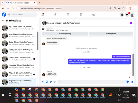
Task: Open the browser zoom magnifier icon
Action: (x=110, y=9)
